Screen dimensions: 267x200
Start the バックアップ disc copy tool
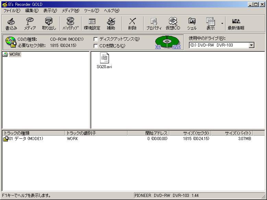[x=71, y=24]
